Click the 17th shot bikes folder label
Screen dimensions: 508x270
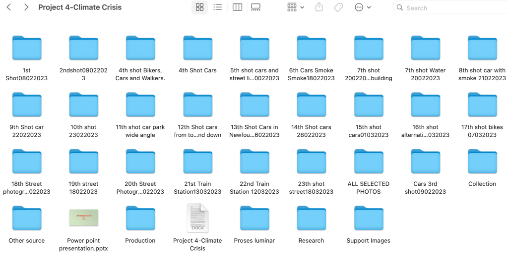pyautogui.click(x=482, y=131)
